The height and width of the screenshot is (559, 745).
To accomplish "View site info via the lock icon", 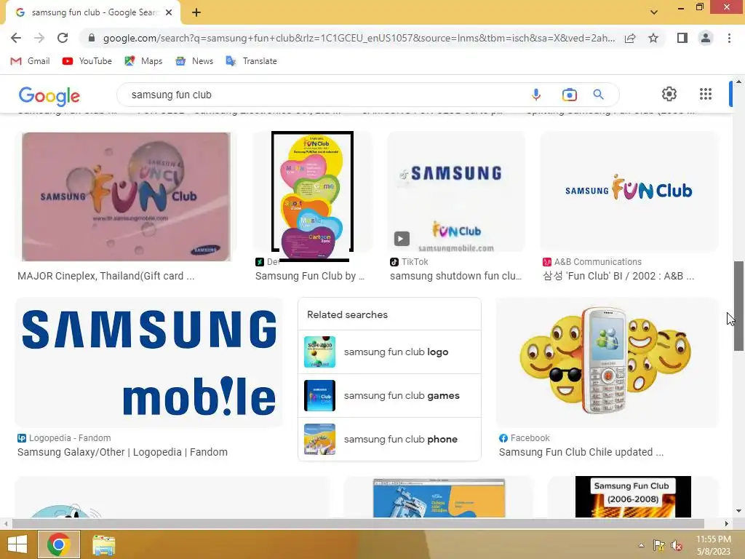I will 92,38.
